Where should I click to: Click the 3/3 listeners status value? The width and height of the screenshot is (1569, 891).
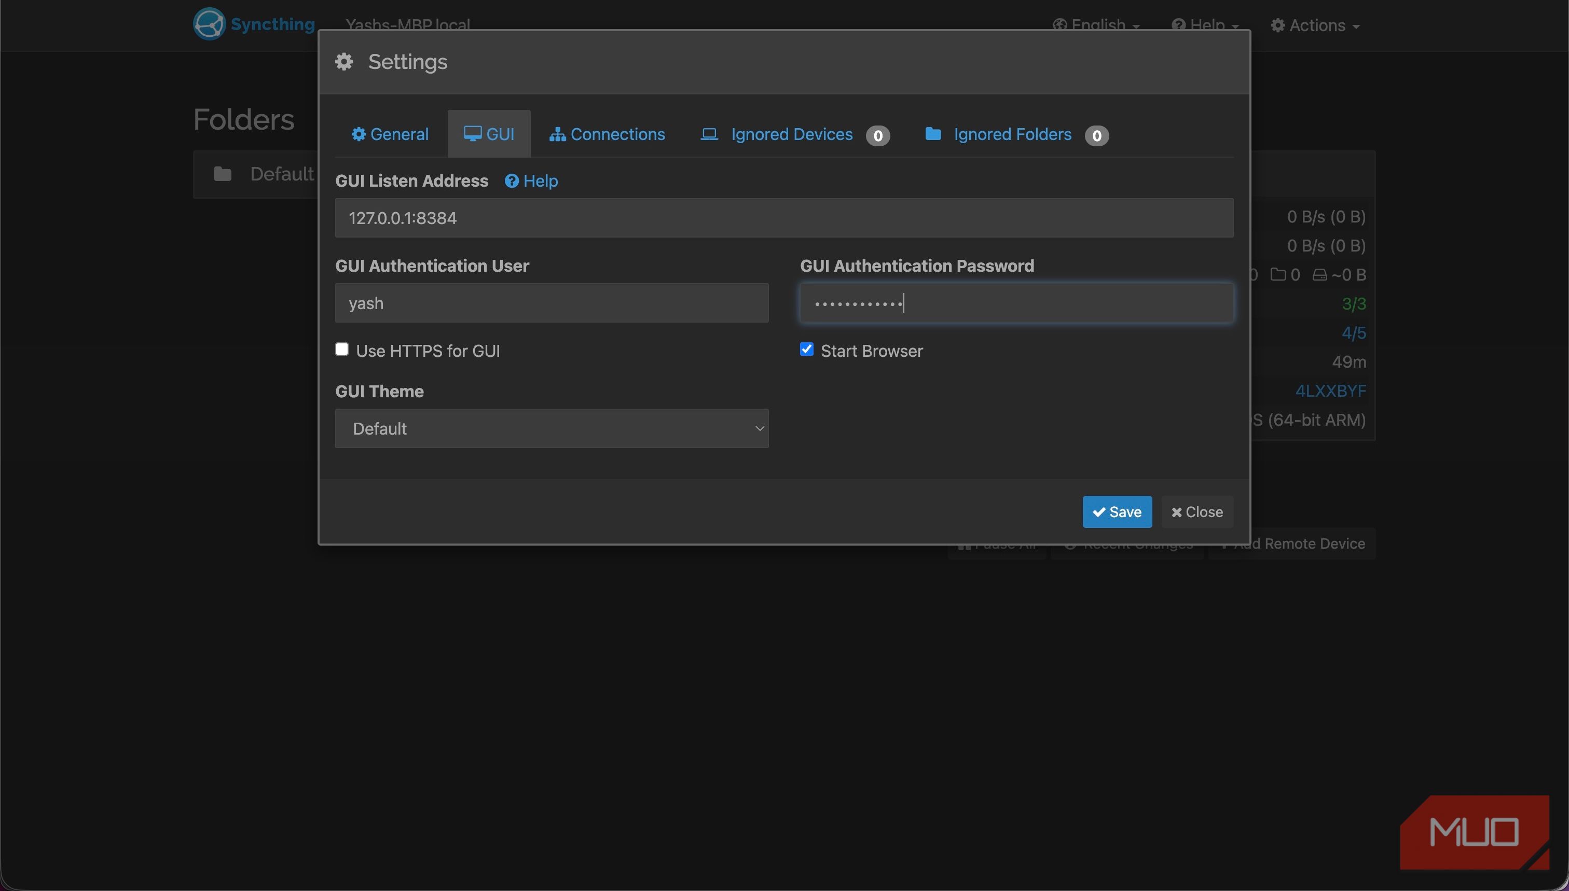coord(1354,304)
